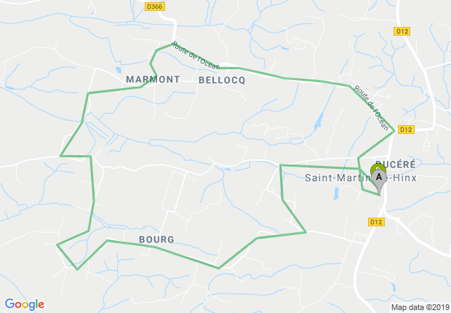Select the BOURG place label
Viewport: 451px width, 313px height.
click(156, 239)
